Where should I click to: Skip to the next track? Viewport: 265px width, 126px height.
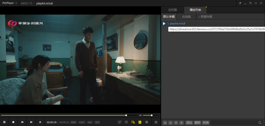coord(31,122)
